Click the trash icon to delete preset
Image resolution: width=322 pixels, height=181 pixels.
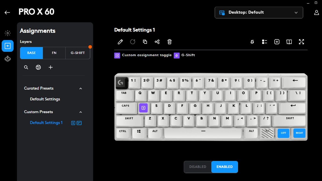[x=169, y=42]
